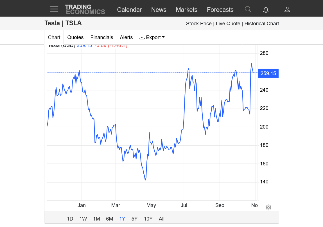The image size is (323, 227).
Task: Click the 160 y-axis label
Action: 264,164
